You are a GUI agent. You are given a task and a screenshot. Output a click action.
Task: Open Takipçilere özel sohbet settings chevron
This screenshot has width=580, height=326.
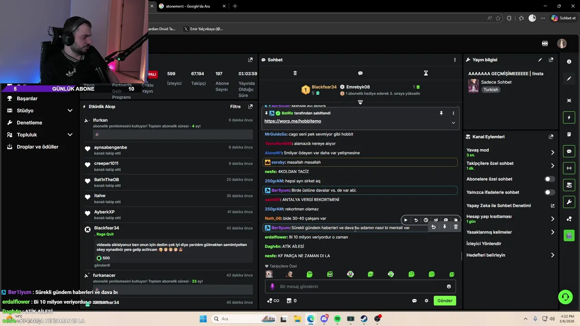(552, 166)
